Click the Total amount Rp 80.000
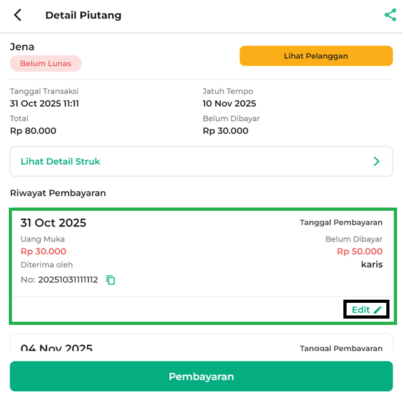This screenshot has height=400, width=404. point(33,131)
